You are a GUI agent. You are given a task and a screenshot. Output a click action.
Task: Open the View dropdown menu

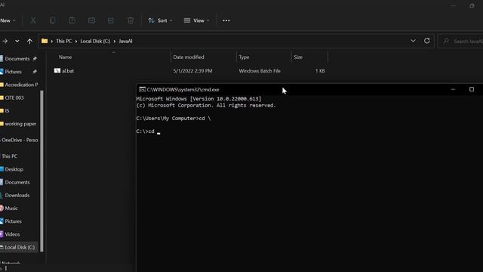196,20
